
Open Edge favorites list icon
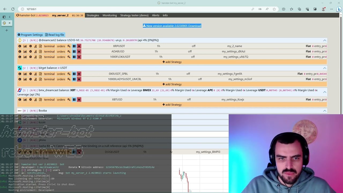click(292, 9)
